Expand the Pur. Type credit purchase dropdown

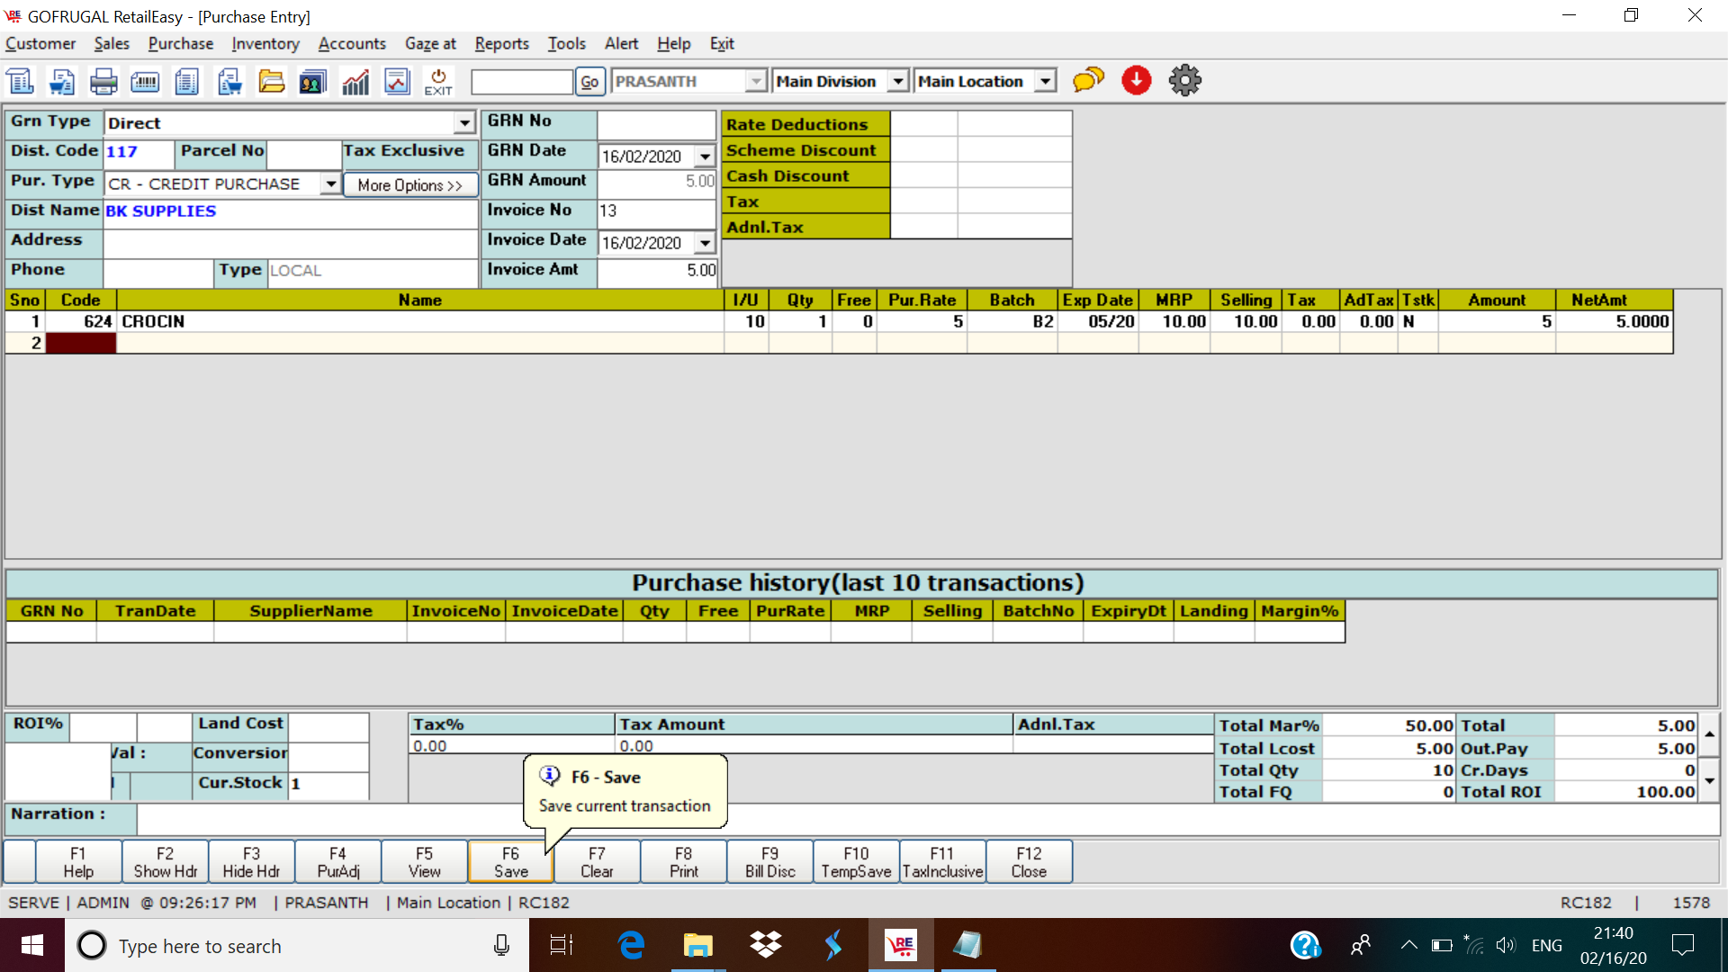click(331, 184)
